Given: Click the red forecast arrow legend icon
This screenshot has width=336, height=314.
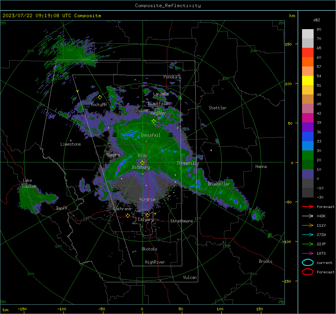Looking at the screenshot, I should point(308,206).
